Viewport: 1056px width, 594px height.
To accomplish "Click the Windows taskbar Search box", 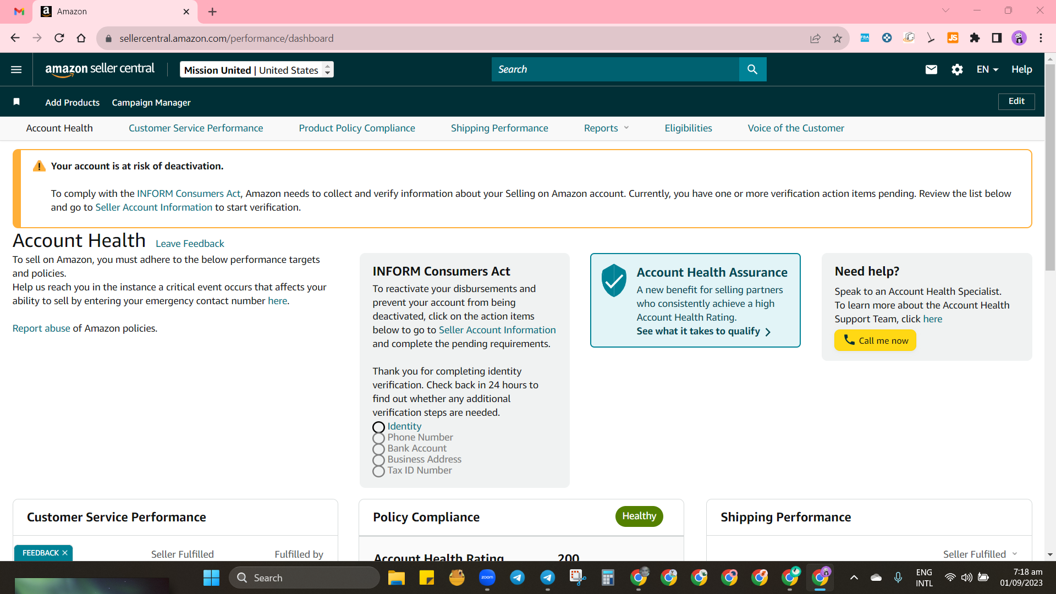I will [x=304, y=577].
